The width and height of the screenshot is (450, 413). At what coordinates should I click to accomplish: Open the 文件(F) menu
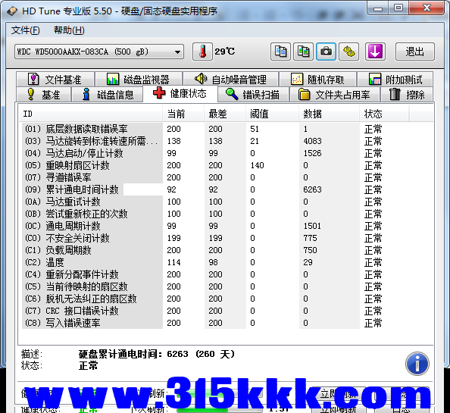click(x=25, y=30)
